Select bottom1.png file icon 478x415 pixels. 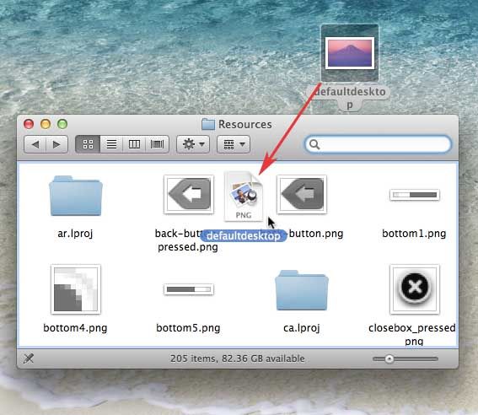tap(415, 195)
